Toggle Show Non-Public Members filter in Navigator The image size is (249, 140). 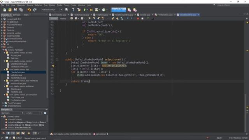point(18,133)
